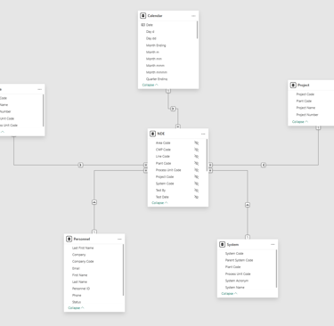Image resolution: width=334 pixels, height=326 pixels.
Task: Select the Calendar to NDE relationship arrow marker
Action: [x=173, y=109]
